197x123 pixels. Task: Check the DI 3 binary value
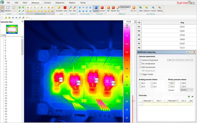[x=181, y=83]
